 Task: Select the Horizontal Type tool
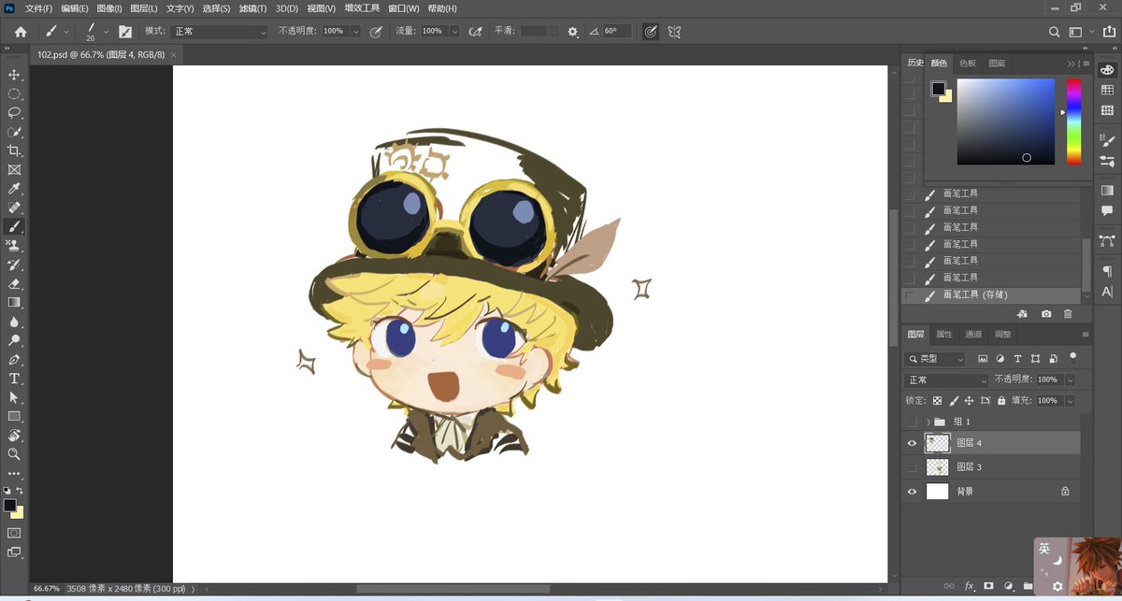[x=14, y=379]
